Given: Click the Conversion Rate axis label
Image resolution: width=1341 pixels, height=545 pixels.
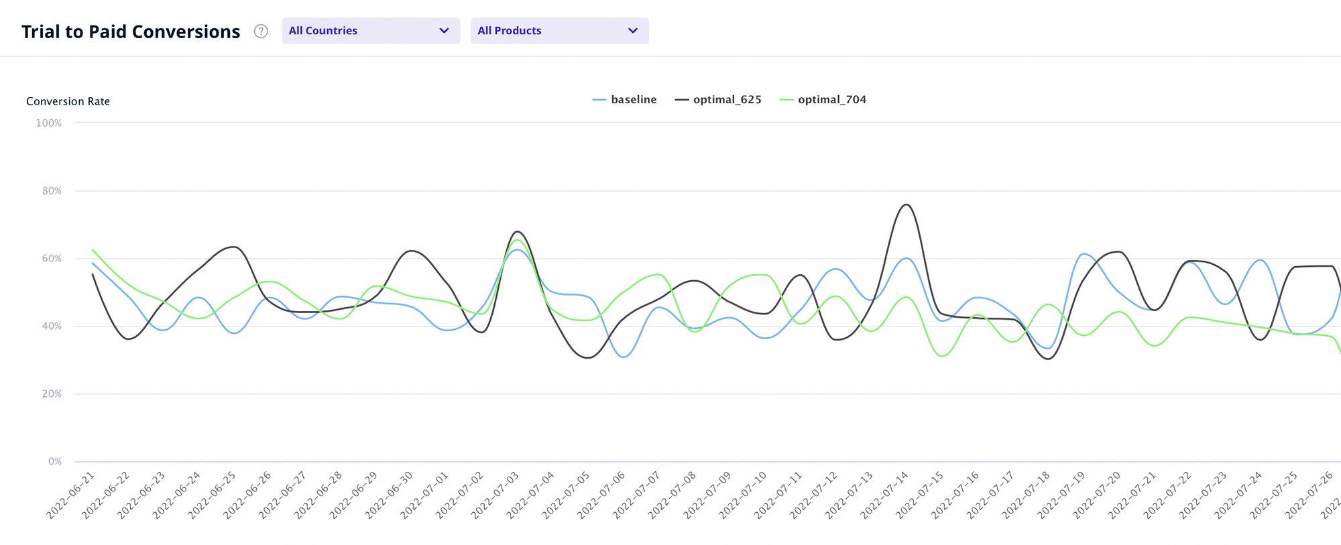Looking at the screenshot, I should pyautogui.click(x=68, y=101).
